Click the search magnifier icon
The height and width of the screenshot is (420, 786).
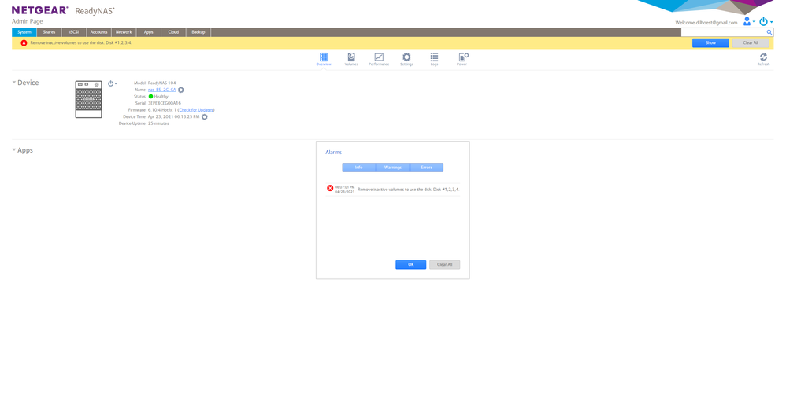point(769,32)
